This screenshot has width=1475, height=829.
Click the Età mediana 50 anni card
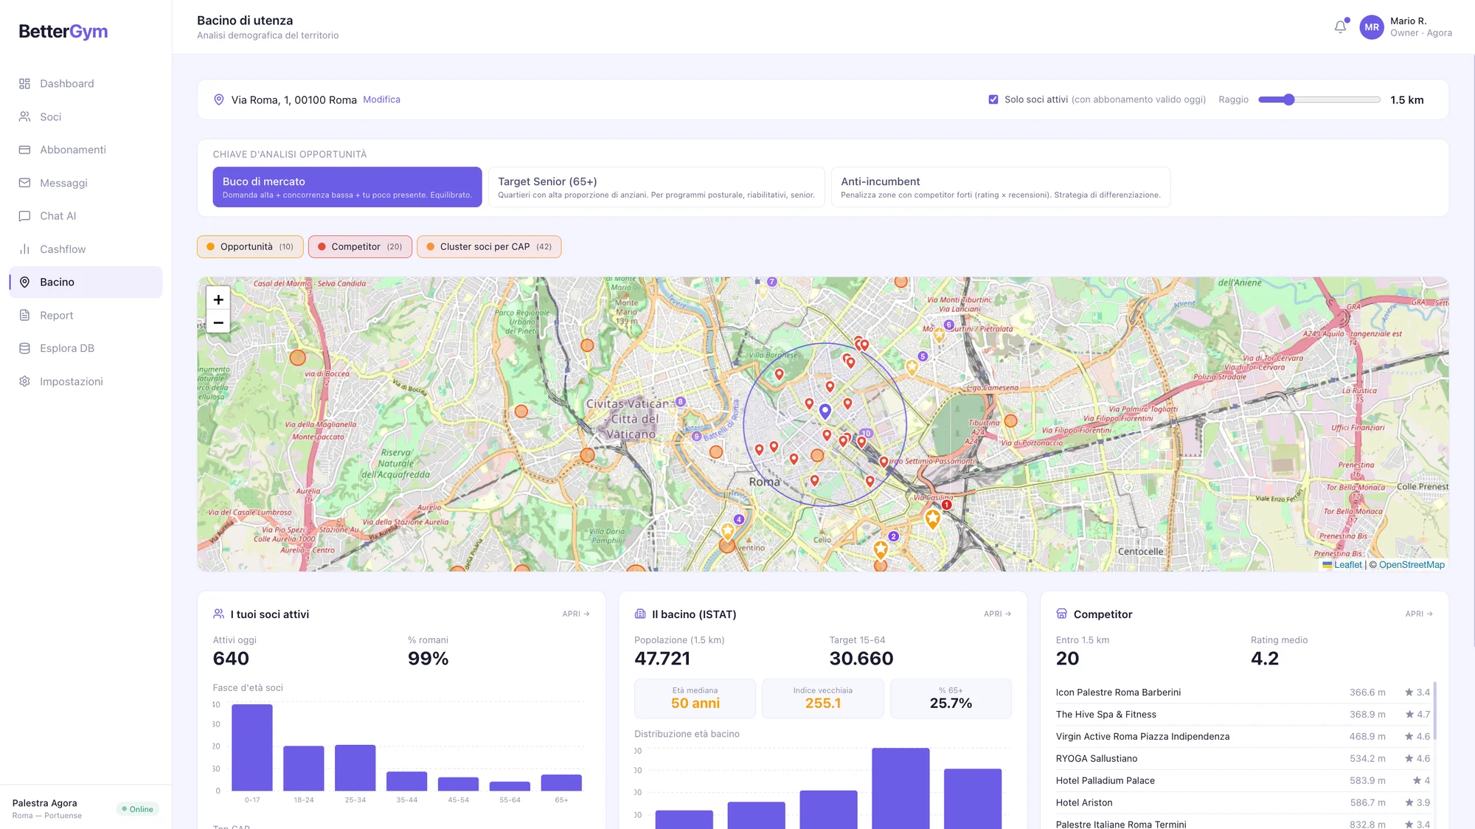click(695, 698)
